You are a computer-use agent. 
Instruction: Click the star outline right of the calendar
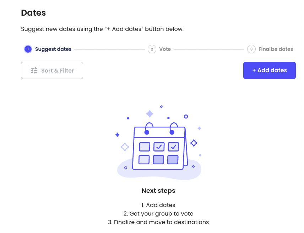point(194,143)
